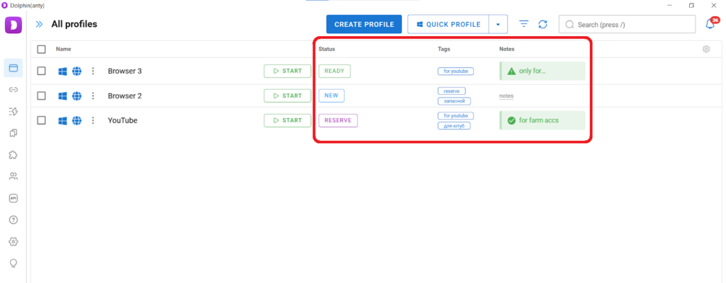Open table column settings gear
The image size is (726, 283).
[x=706, y=50]
